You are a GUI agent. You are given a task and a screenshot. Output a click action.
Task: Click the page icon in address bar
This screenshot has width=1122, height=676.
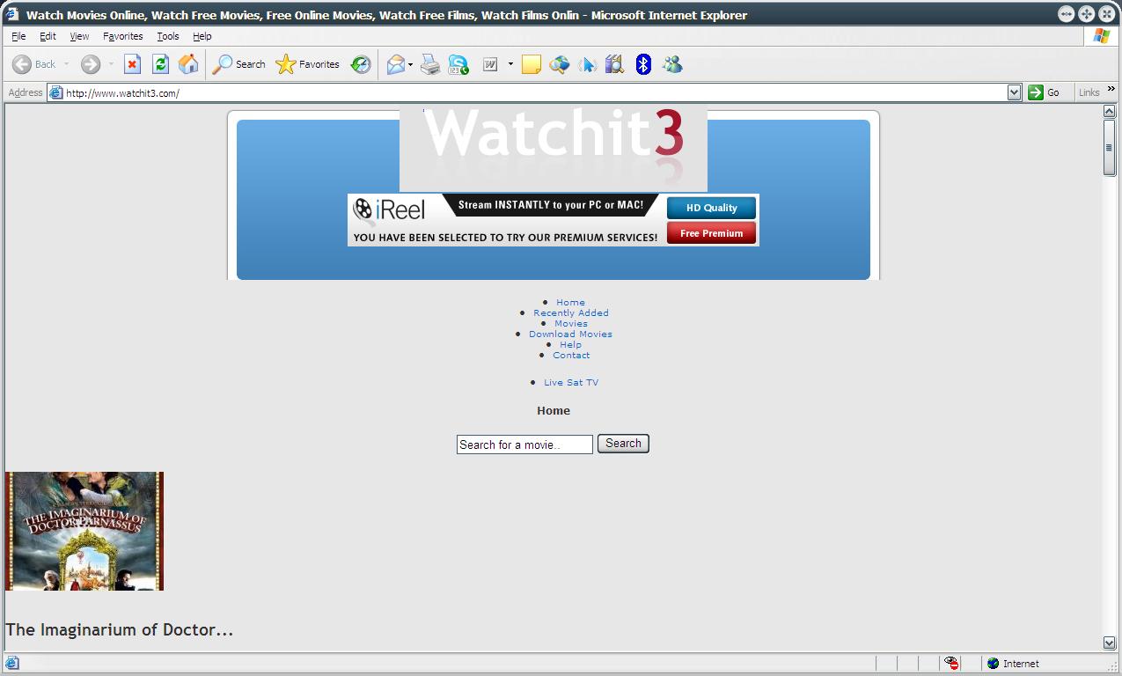pyautogui.click(x=56, y=92)
